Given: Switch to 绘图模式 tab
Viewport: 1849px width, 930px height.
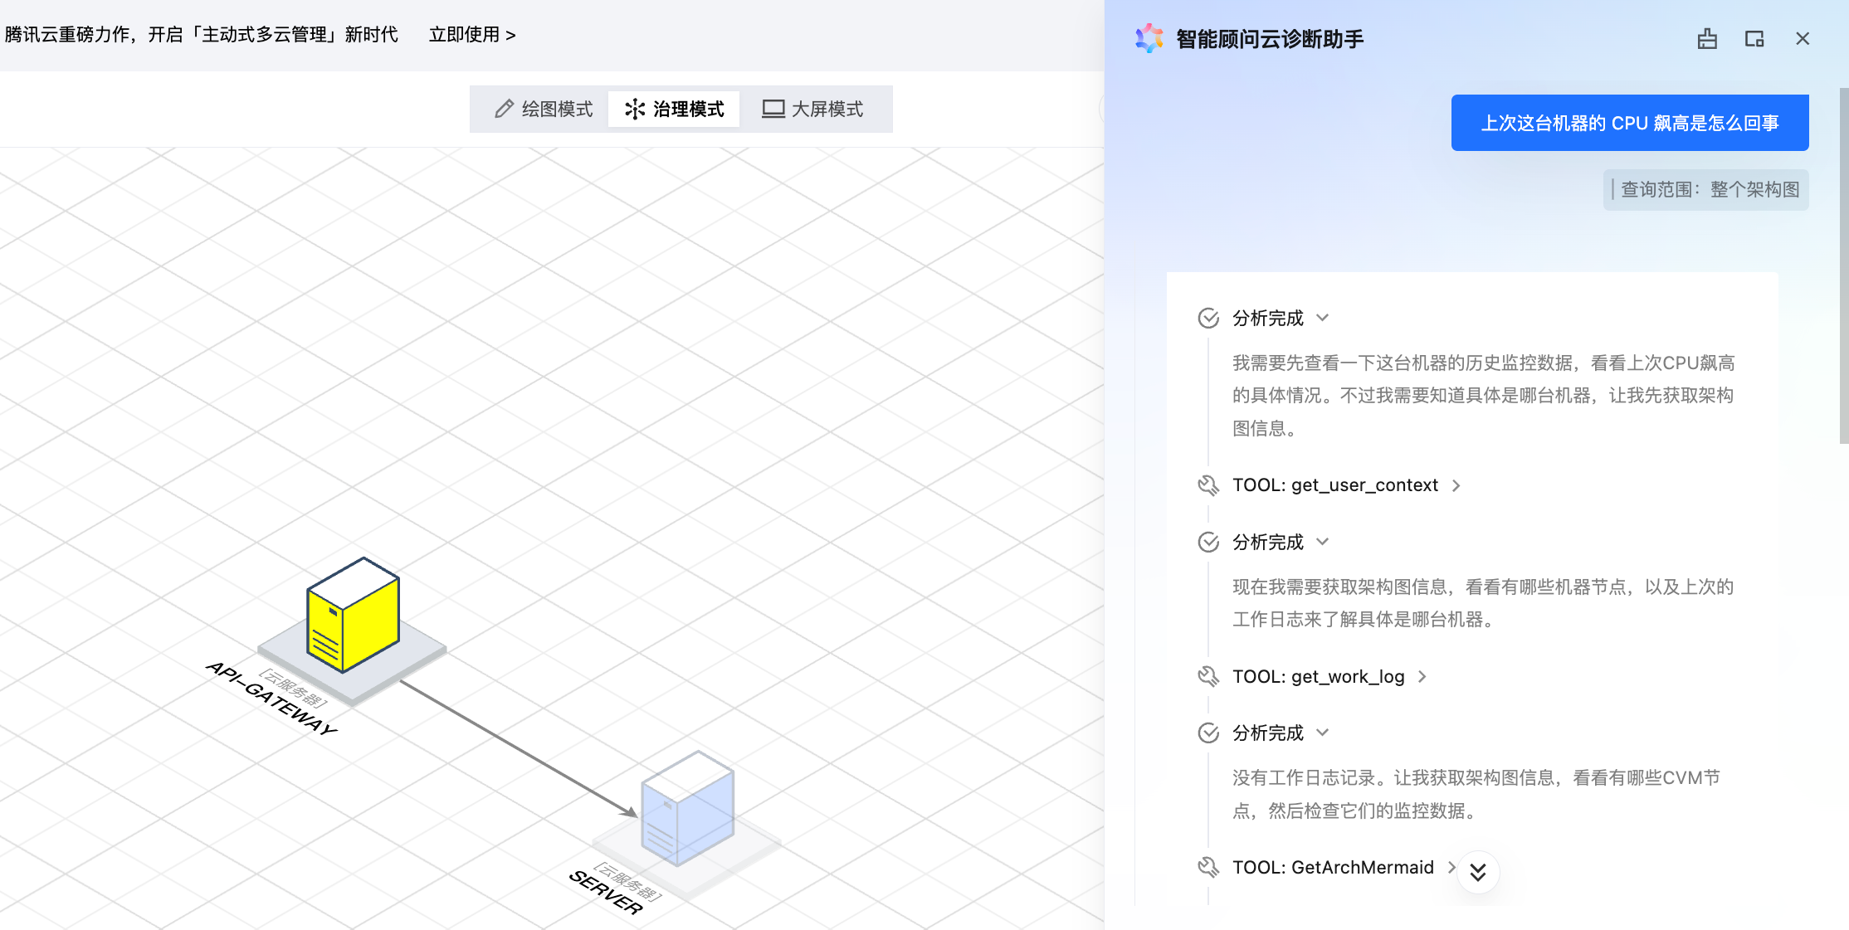Looking at the screenshot, I should [x=554, y=109].
